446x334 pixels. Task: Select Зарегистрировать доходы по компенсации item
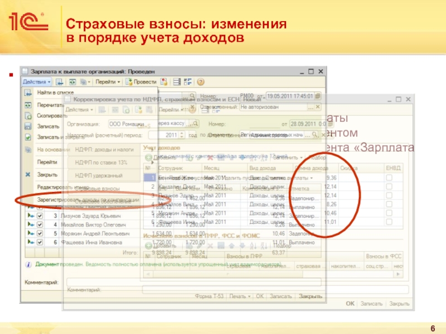[x=84, y=199]
